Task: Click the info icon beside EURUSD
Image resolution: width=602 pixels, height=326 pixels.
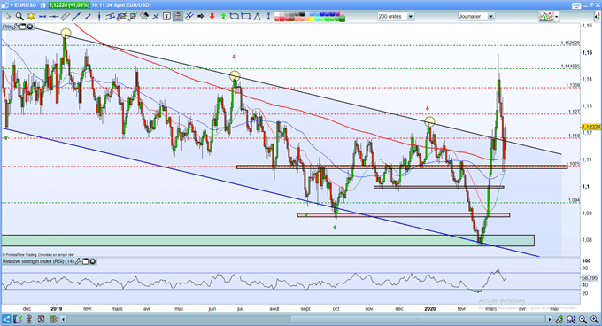Action: (x=43, y=5)
